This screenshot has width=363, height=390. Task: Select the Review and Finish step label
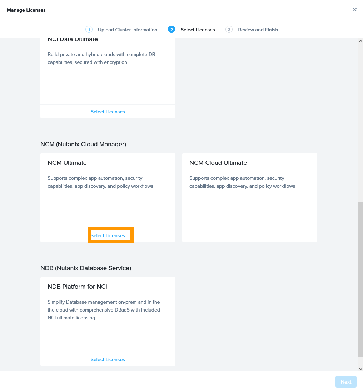pyautogui.click(x=258, y=30)
